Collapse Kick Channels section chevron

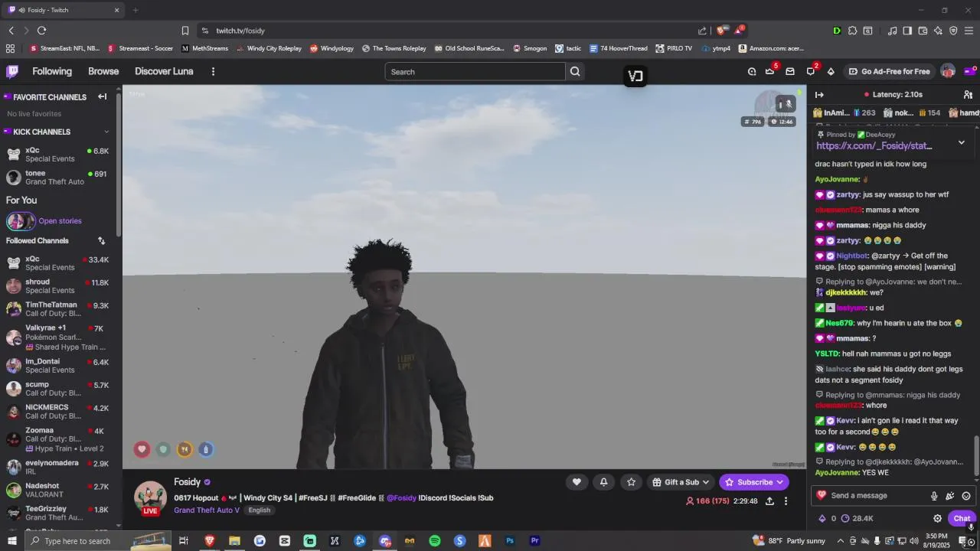(106, 132)
